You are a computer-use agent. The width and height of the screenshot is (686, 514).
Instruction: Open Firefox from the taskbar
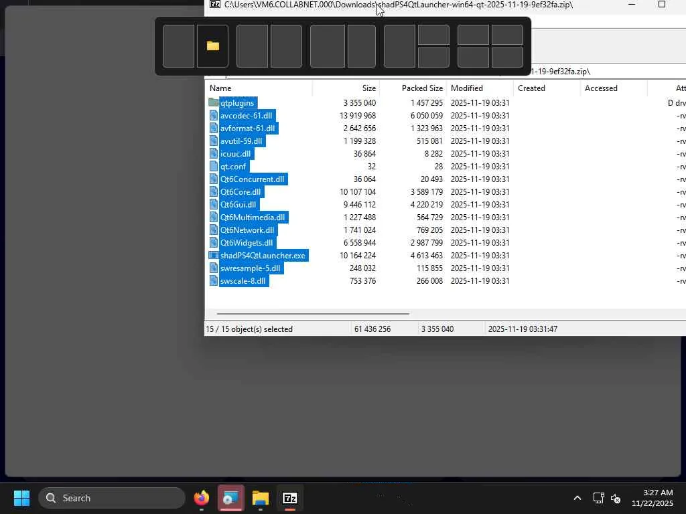pyautogui.click(x=202, y=498)
